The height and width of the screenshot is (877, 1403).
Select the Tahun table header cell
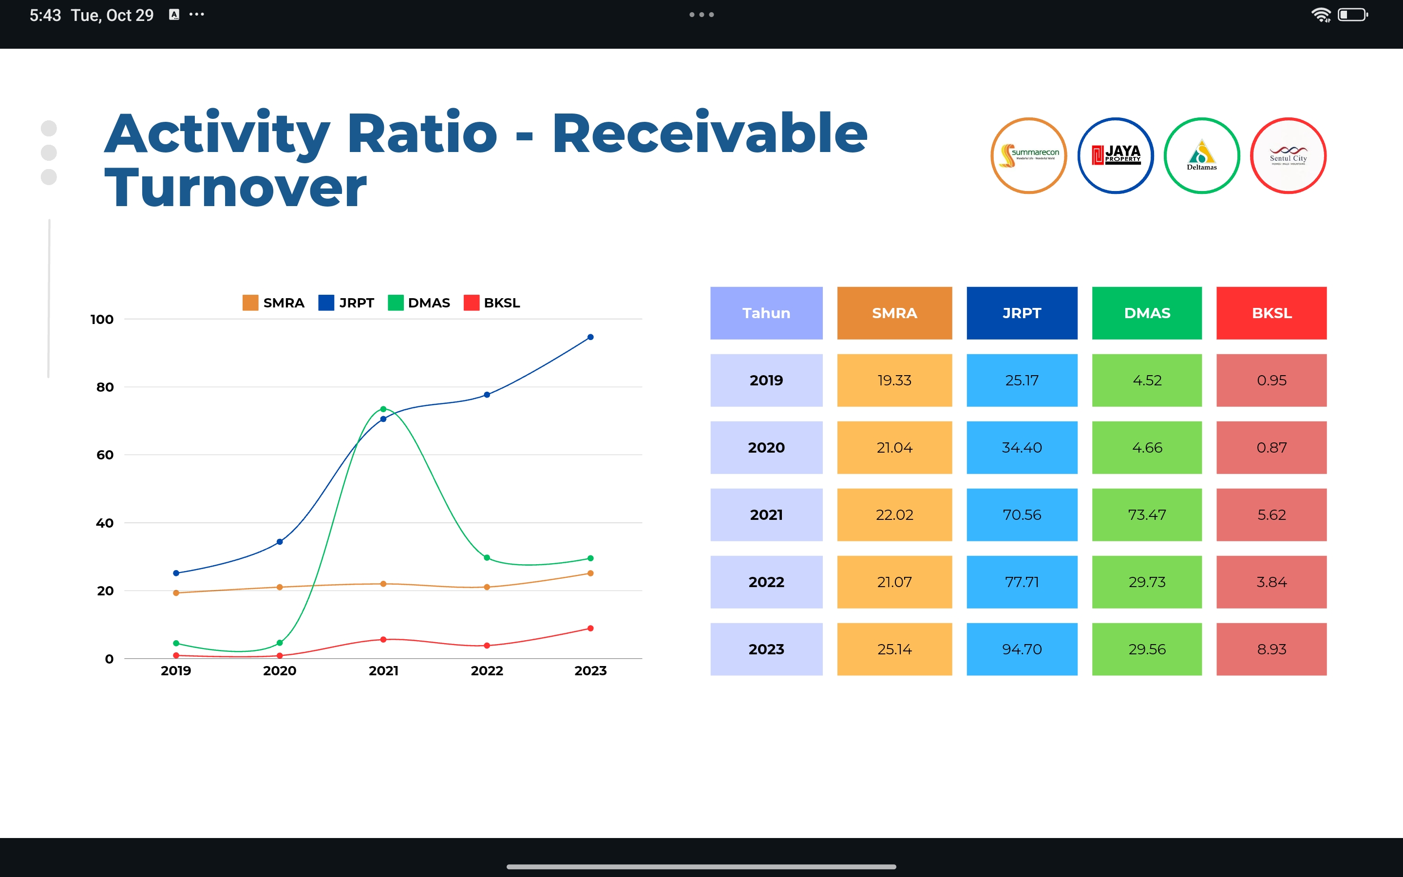(x=766, y=313)
